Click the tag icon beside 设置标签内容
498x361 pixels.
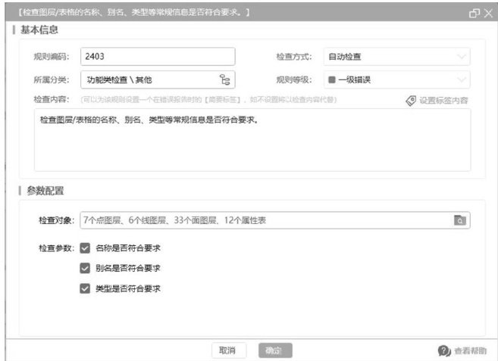click(x=410, y=100)
